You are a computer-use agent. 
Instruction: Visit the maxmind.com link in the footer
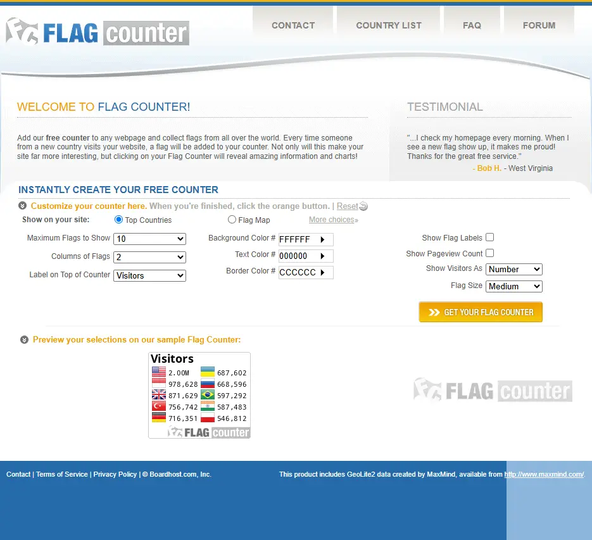(544, 474)
